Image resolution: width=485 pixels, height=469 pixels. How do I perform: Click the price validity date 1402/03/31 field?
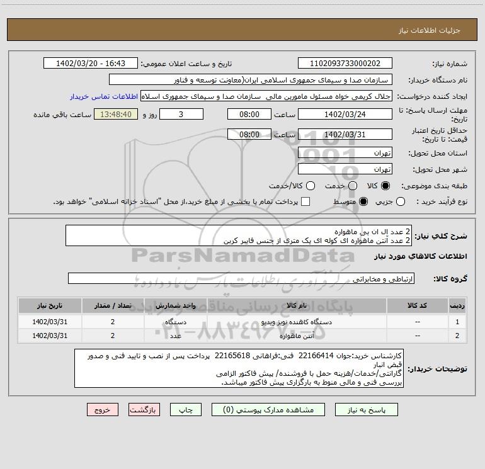345,134
